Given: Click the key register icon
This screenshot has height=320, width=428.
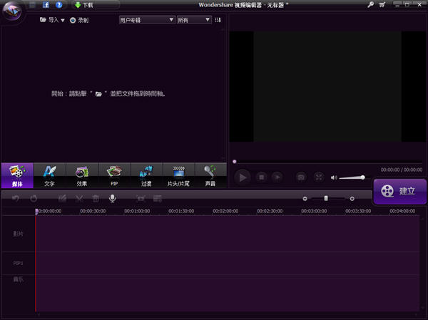Looking at the screenshot, I should (370, 5).
